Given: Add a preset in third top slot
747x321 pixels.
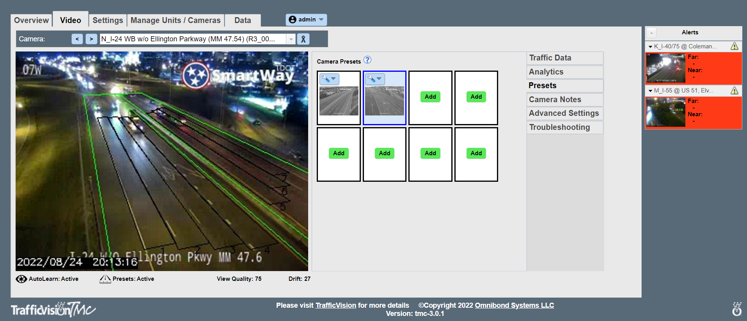Looking at the screenshot, I should pyautogui.click(x=430, y=97).
